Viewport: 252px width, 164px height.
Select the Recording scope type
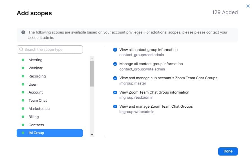pos(37,76)
